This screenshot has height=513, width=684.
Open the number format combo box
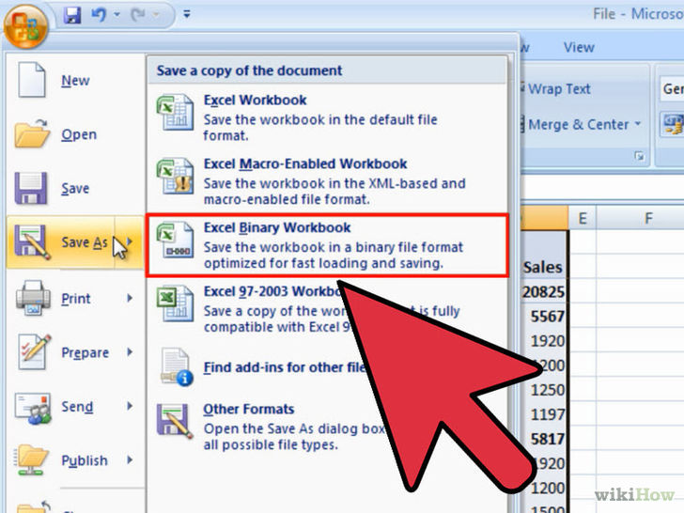pyautogui.click(x=672, y=89)
